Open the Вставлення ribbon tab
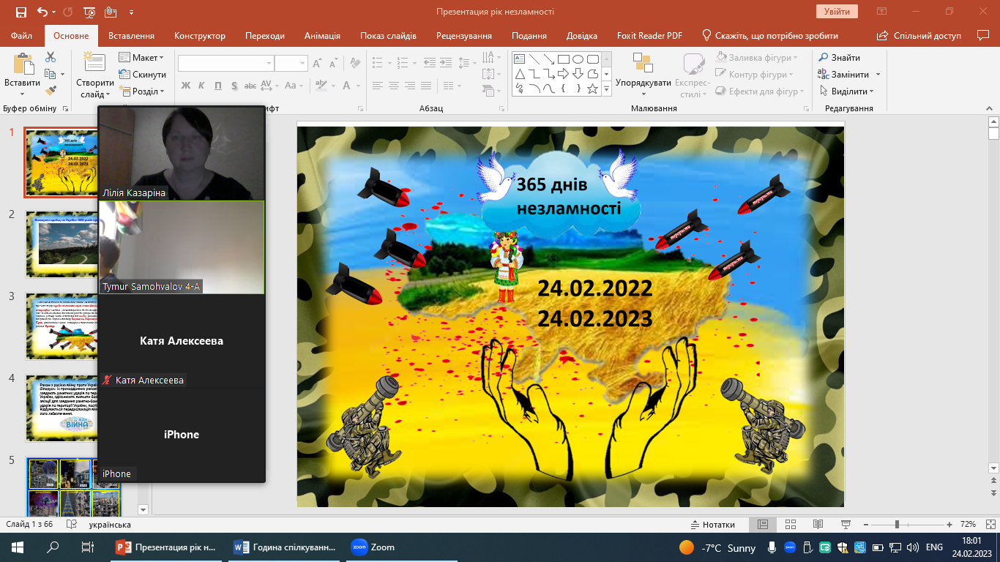Image resolution: width=1000 pixels, height=562 pixels. tap(131, 36)
